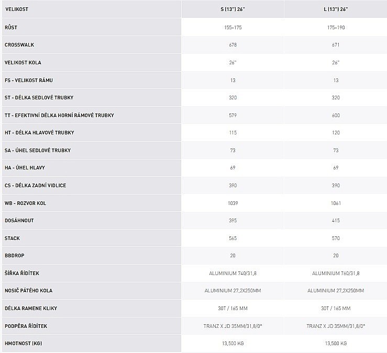
Task: Click the DOSÁHNOUT row label
Action: click(19, 221)
